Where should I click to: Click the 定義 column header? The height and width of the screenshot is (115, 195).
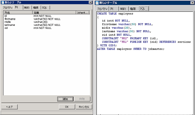tap(54, 13)
